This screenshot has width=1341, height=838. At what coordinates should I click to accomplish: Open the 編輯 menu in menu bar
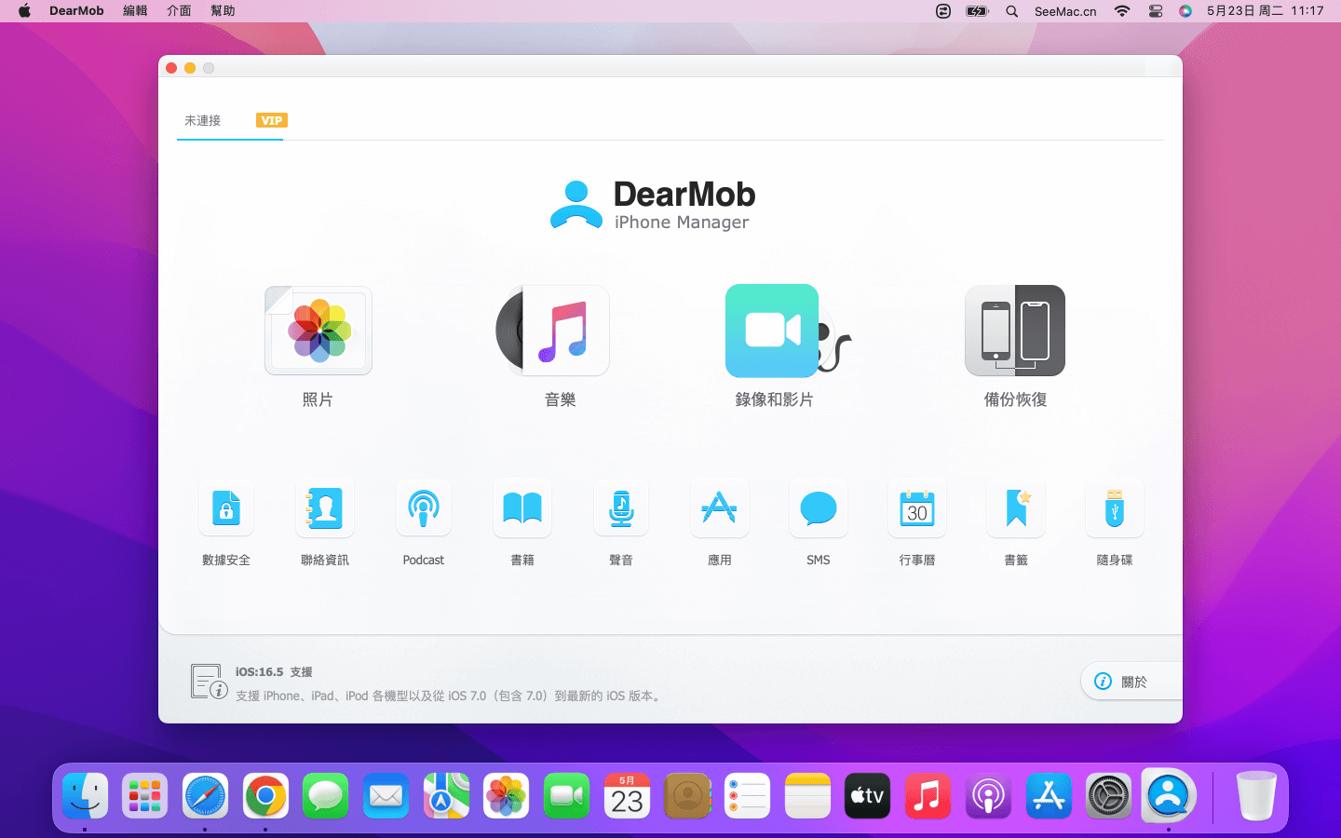click(135, 11)
